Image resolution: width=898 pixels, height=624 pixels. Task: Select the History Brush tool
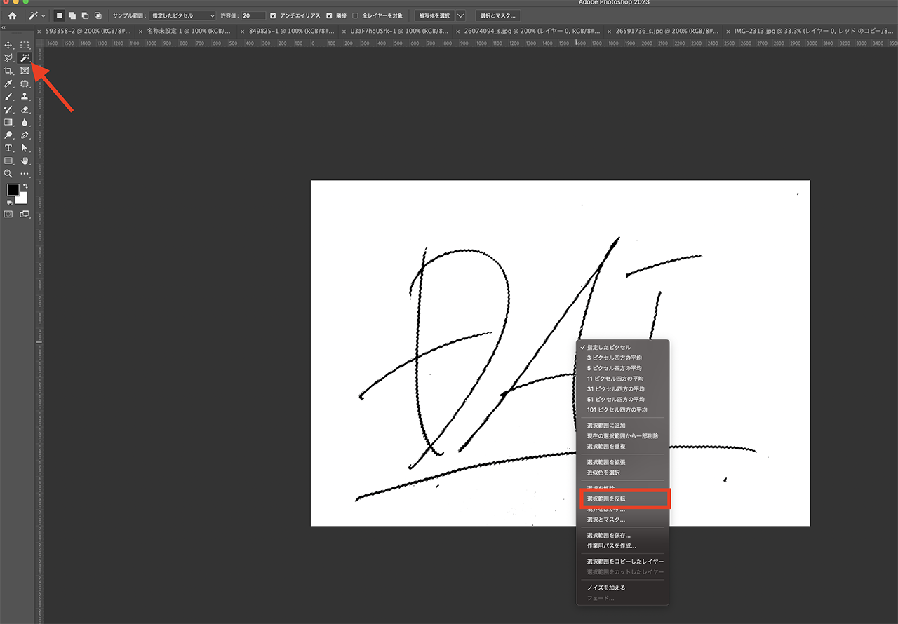pyautogui.click(x=8, y=109)
